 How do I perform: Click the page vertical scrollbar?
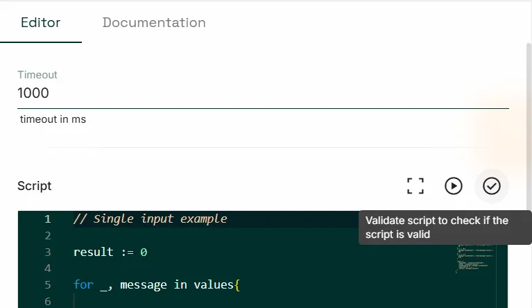[529, 169]
